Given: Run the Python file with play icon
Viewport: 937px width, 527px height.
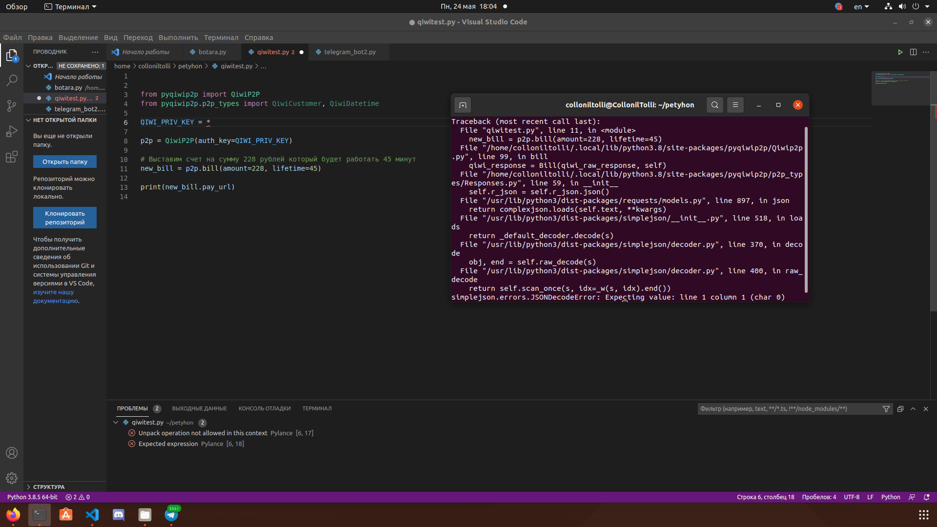Looking at the screenshot, I should click(900, 52).
